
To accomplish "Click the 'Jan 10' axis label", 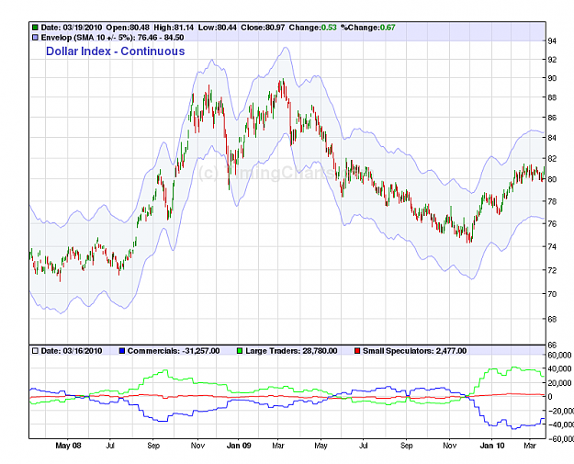I will (x=492, y=446).
